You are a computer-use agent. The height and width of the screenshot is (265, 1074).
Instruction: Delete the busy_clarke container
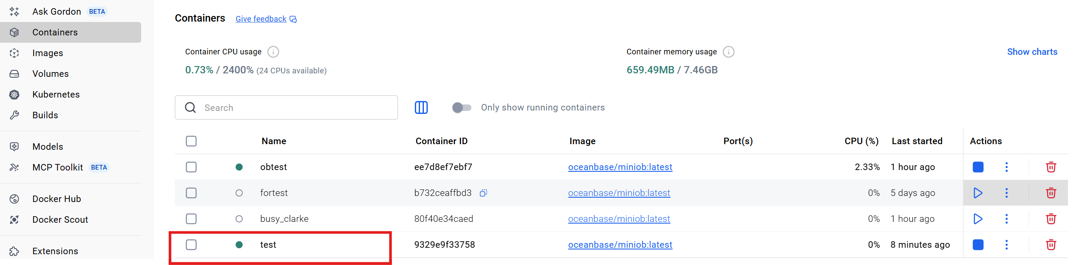[x=1051, y=219]
